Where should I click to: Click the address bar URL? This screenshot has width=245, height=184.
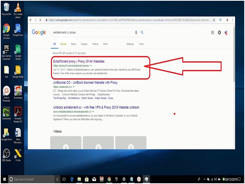click(x=129, y=20)
